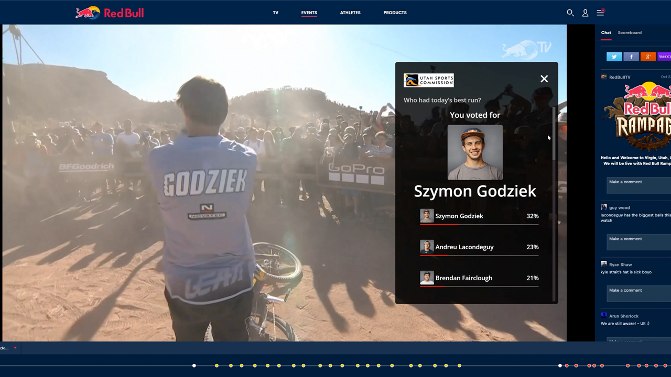Switch to the Chat tab

click(606, 32)
